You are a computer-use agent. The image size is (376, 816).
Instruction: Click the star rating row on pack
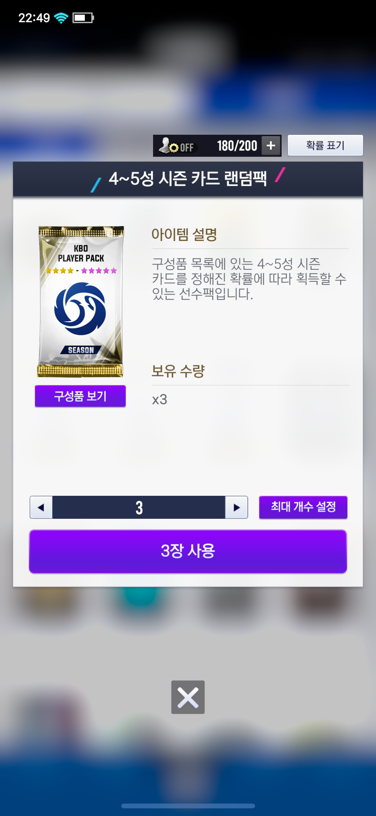pyautogui.click(x=81, y=271)
